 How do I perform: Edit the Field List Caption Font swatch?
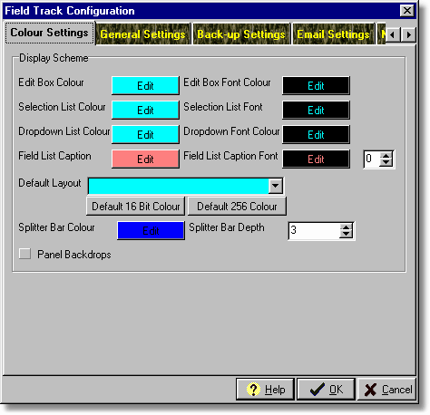316,159
